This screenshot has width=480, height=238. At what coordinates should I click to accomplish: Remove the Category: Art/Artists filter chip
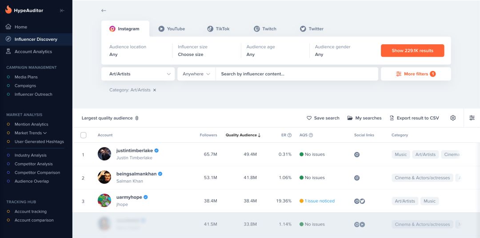(155, 90)
